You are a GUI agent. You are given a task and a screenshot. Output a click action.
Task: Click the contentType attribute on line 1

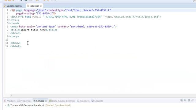click(55, 10)
